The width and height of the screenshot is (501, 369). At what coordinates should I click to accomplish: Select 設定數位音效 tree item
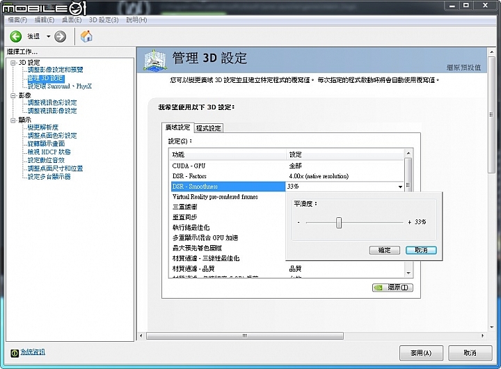(x=46, y=160)
